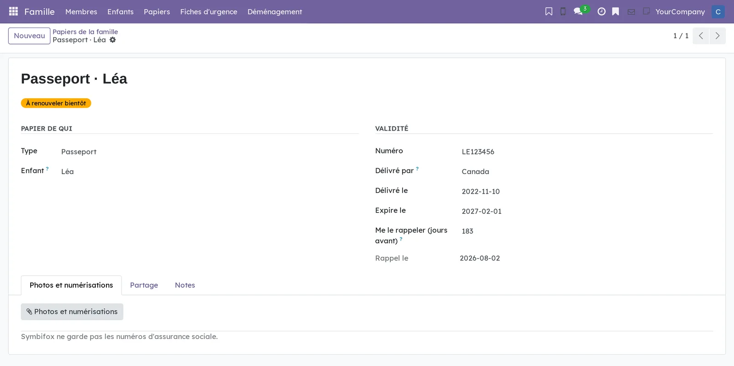Show the help tooltip for Enfant
Screen dimensions: 734x366
(x=47, y=169)
